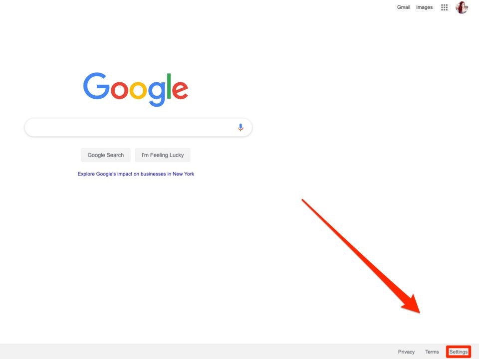479x359 pixels.
Task: Click the capital G of the logo
Action: click(96, 86)
